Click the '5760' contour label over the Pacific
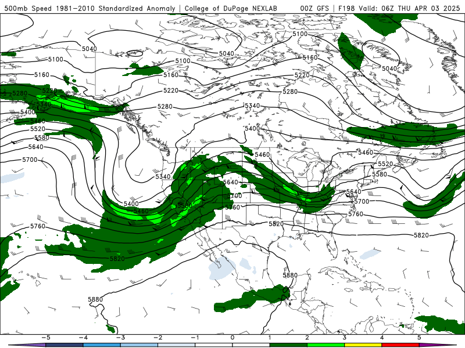This screenshot has height=348, width=465. click(38, 226)
